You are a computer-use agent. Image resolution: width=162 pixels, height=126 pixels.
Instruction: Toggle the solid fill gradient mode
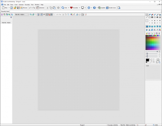point(147,26)
